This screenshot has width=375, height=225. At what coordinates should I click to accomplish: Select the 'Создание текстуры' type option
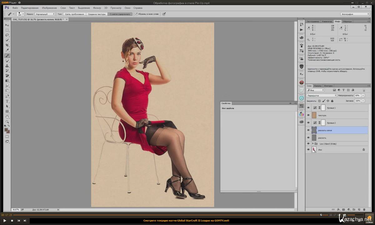96,14
